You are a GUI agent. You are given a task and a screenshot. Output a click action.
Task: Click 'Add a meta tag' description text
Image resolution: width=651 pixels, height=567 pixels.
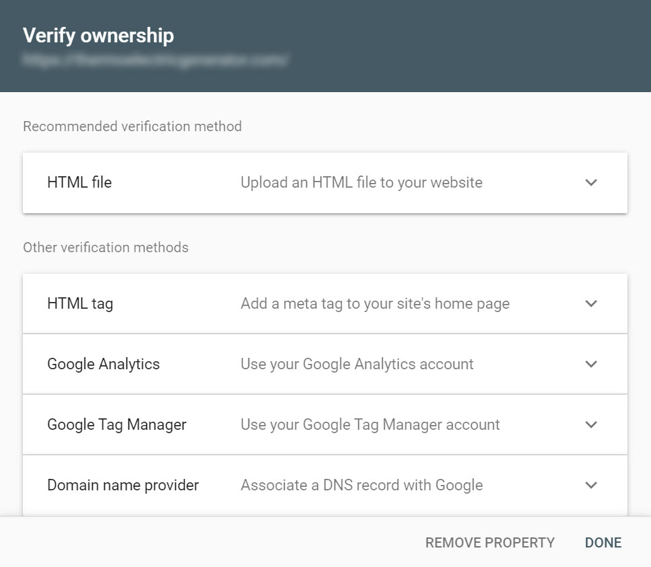tap(375, 304)
